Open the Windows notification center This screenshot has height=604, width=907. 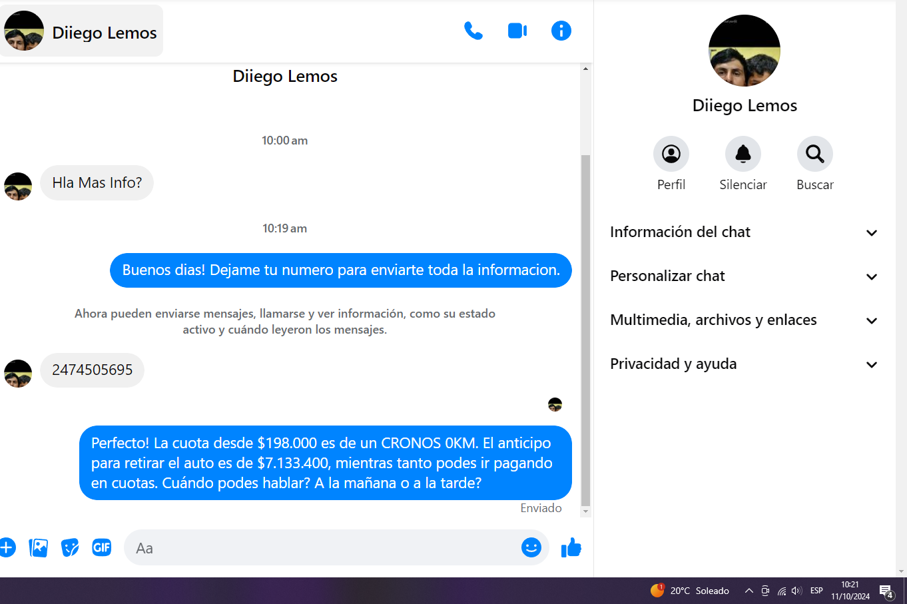[886, 591]
